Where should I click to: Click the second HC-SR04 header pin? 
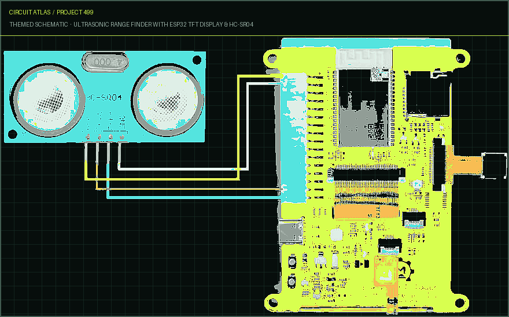[x=99, y=138]
